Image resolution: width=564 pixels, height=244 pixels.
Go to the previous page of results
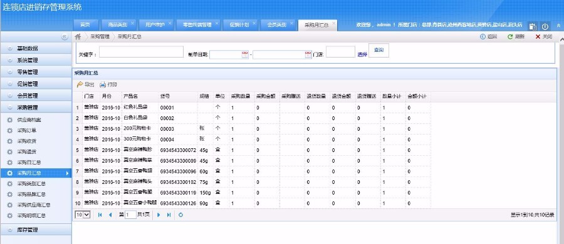click(110, 215)
